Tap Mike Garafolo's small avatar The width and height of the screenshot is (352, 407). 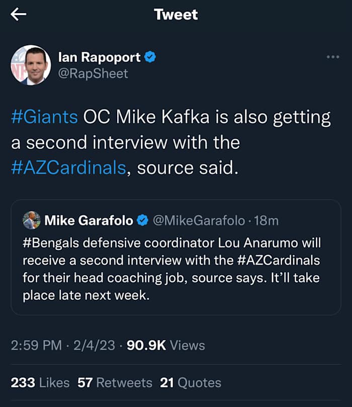click(x=32, y=220)
